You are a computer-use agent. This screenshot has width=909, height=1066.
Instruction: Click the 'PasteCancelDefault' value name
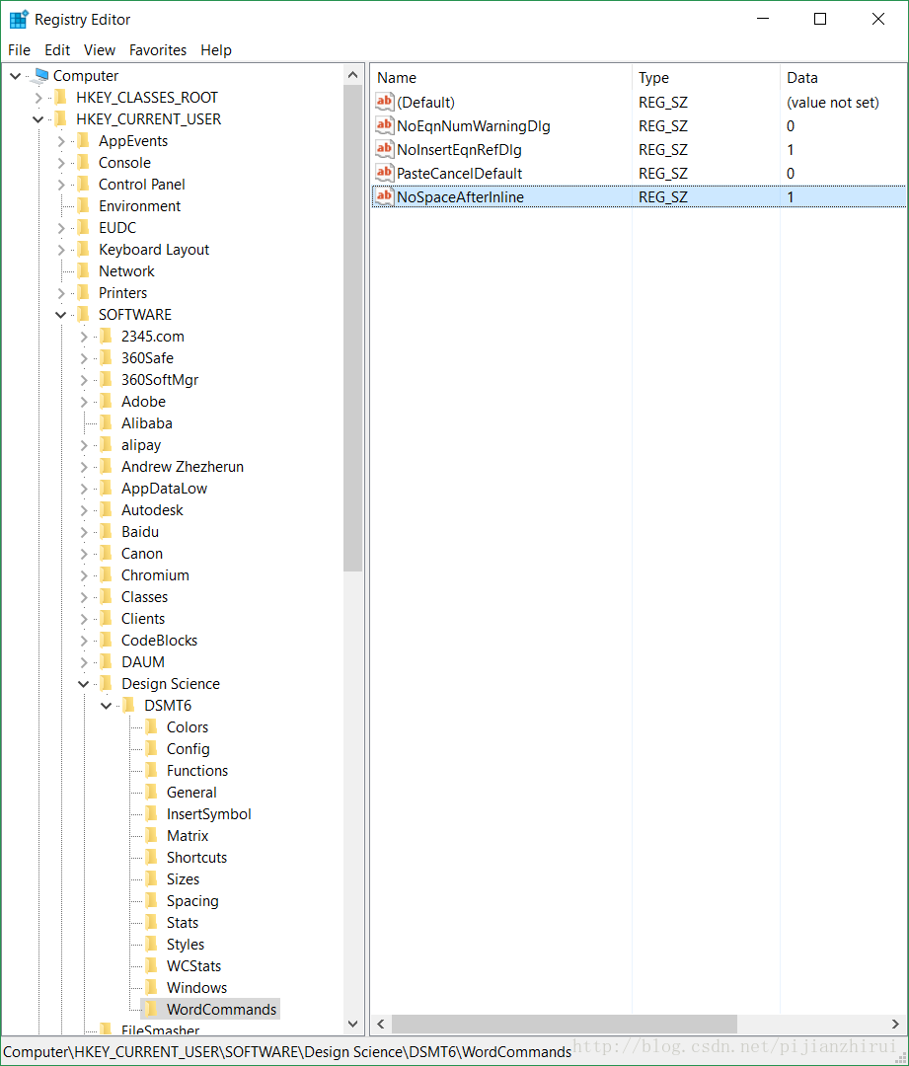point(460,174)
